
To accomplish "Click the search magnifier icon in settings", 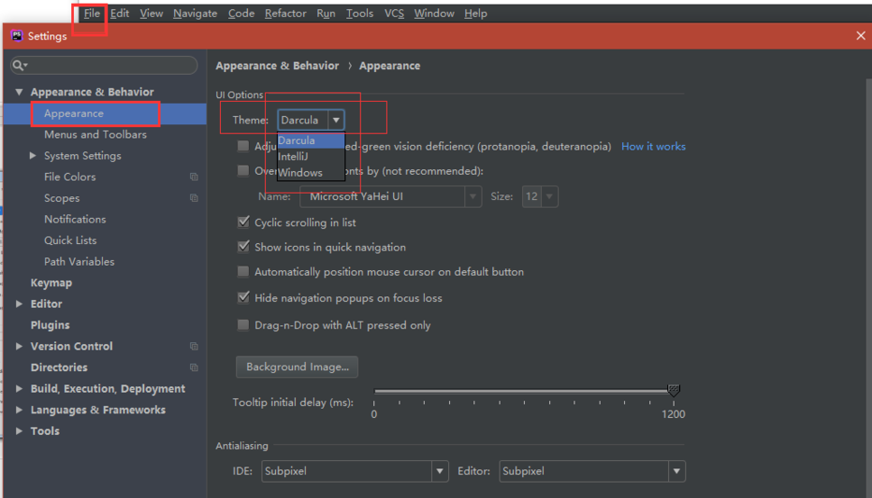I will coord(18,66).
